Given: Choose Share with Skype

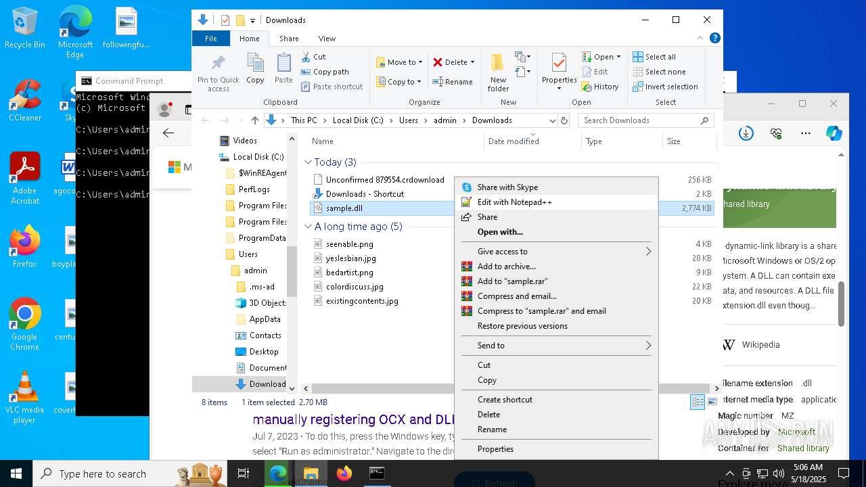Looking at the screenshot, I should pyautogui.click(x=556, y=187).
